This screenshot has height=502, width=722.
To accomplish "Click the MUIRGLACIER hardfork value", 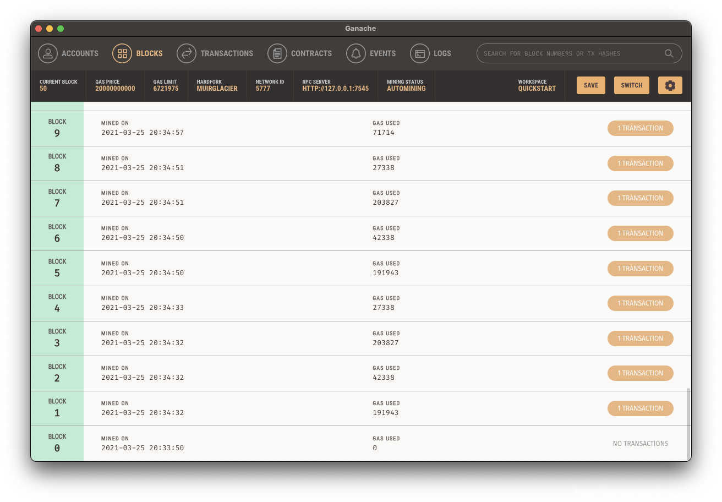I will click(217, 89).
